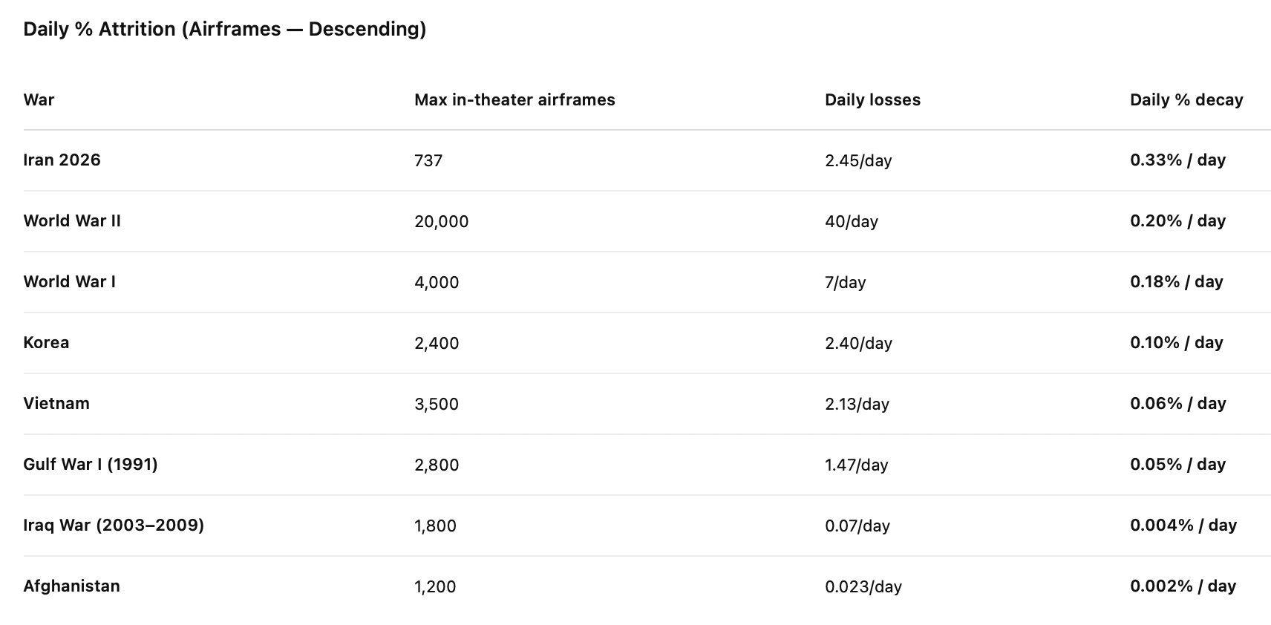Select the 'World War I' row label
The width and height of the screenshot is (1271, 625).
click(69, 281)
